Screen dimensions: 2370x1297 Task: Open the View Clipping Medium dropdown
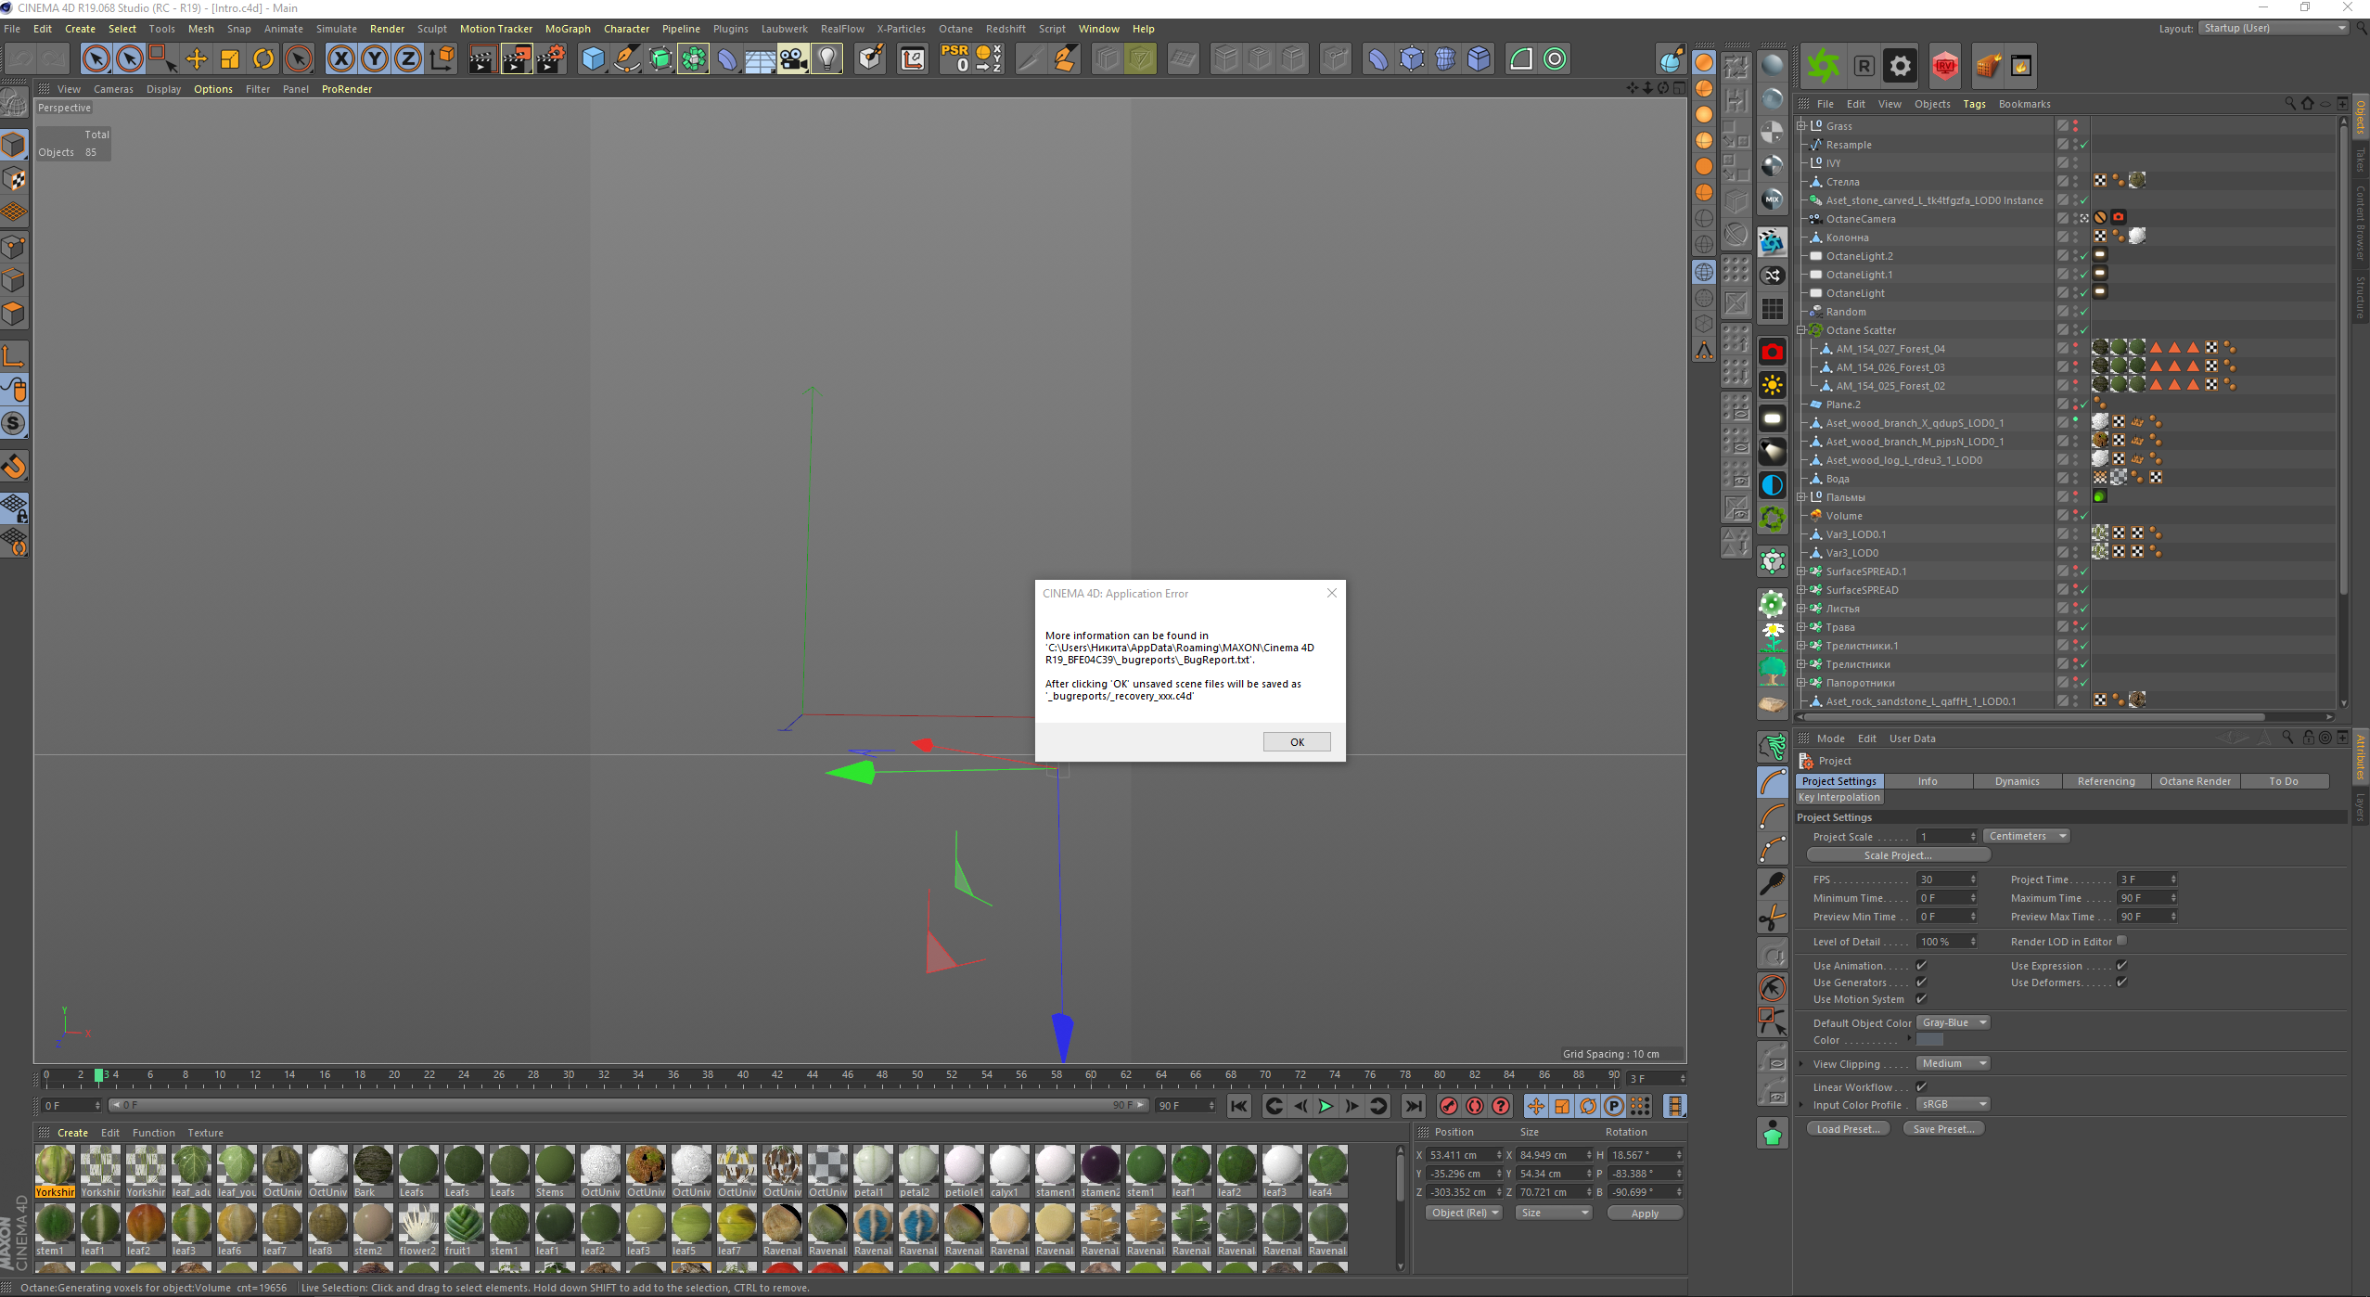(1953, 1063)
